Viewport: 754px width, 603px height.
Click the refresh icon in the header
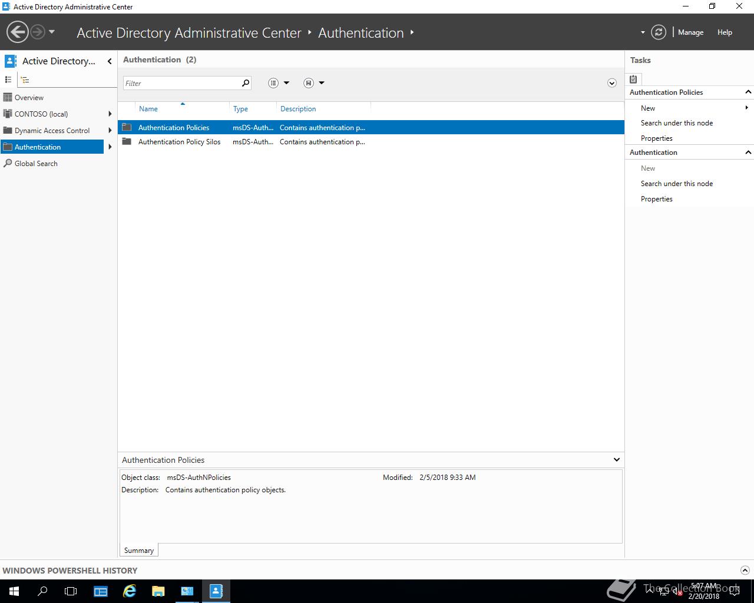[x=659, y=32]
